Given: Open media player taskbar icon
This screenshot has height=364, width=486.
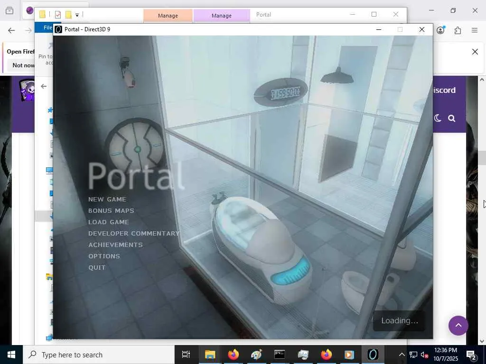Looking at the screenshot, I should [349, 355].
